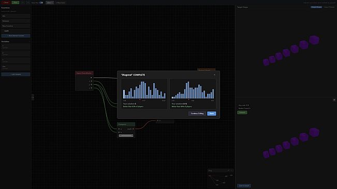Click the minimap expand icon
Viewport: 337px width, 189px height.
pos(228,170)
